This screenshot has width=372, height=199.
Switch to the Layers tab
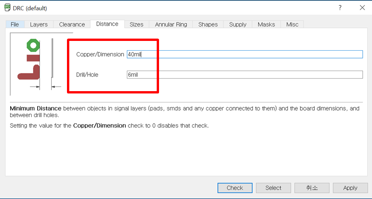point(39,24)
